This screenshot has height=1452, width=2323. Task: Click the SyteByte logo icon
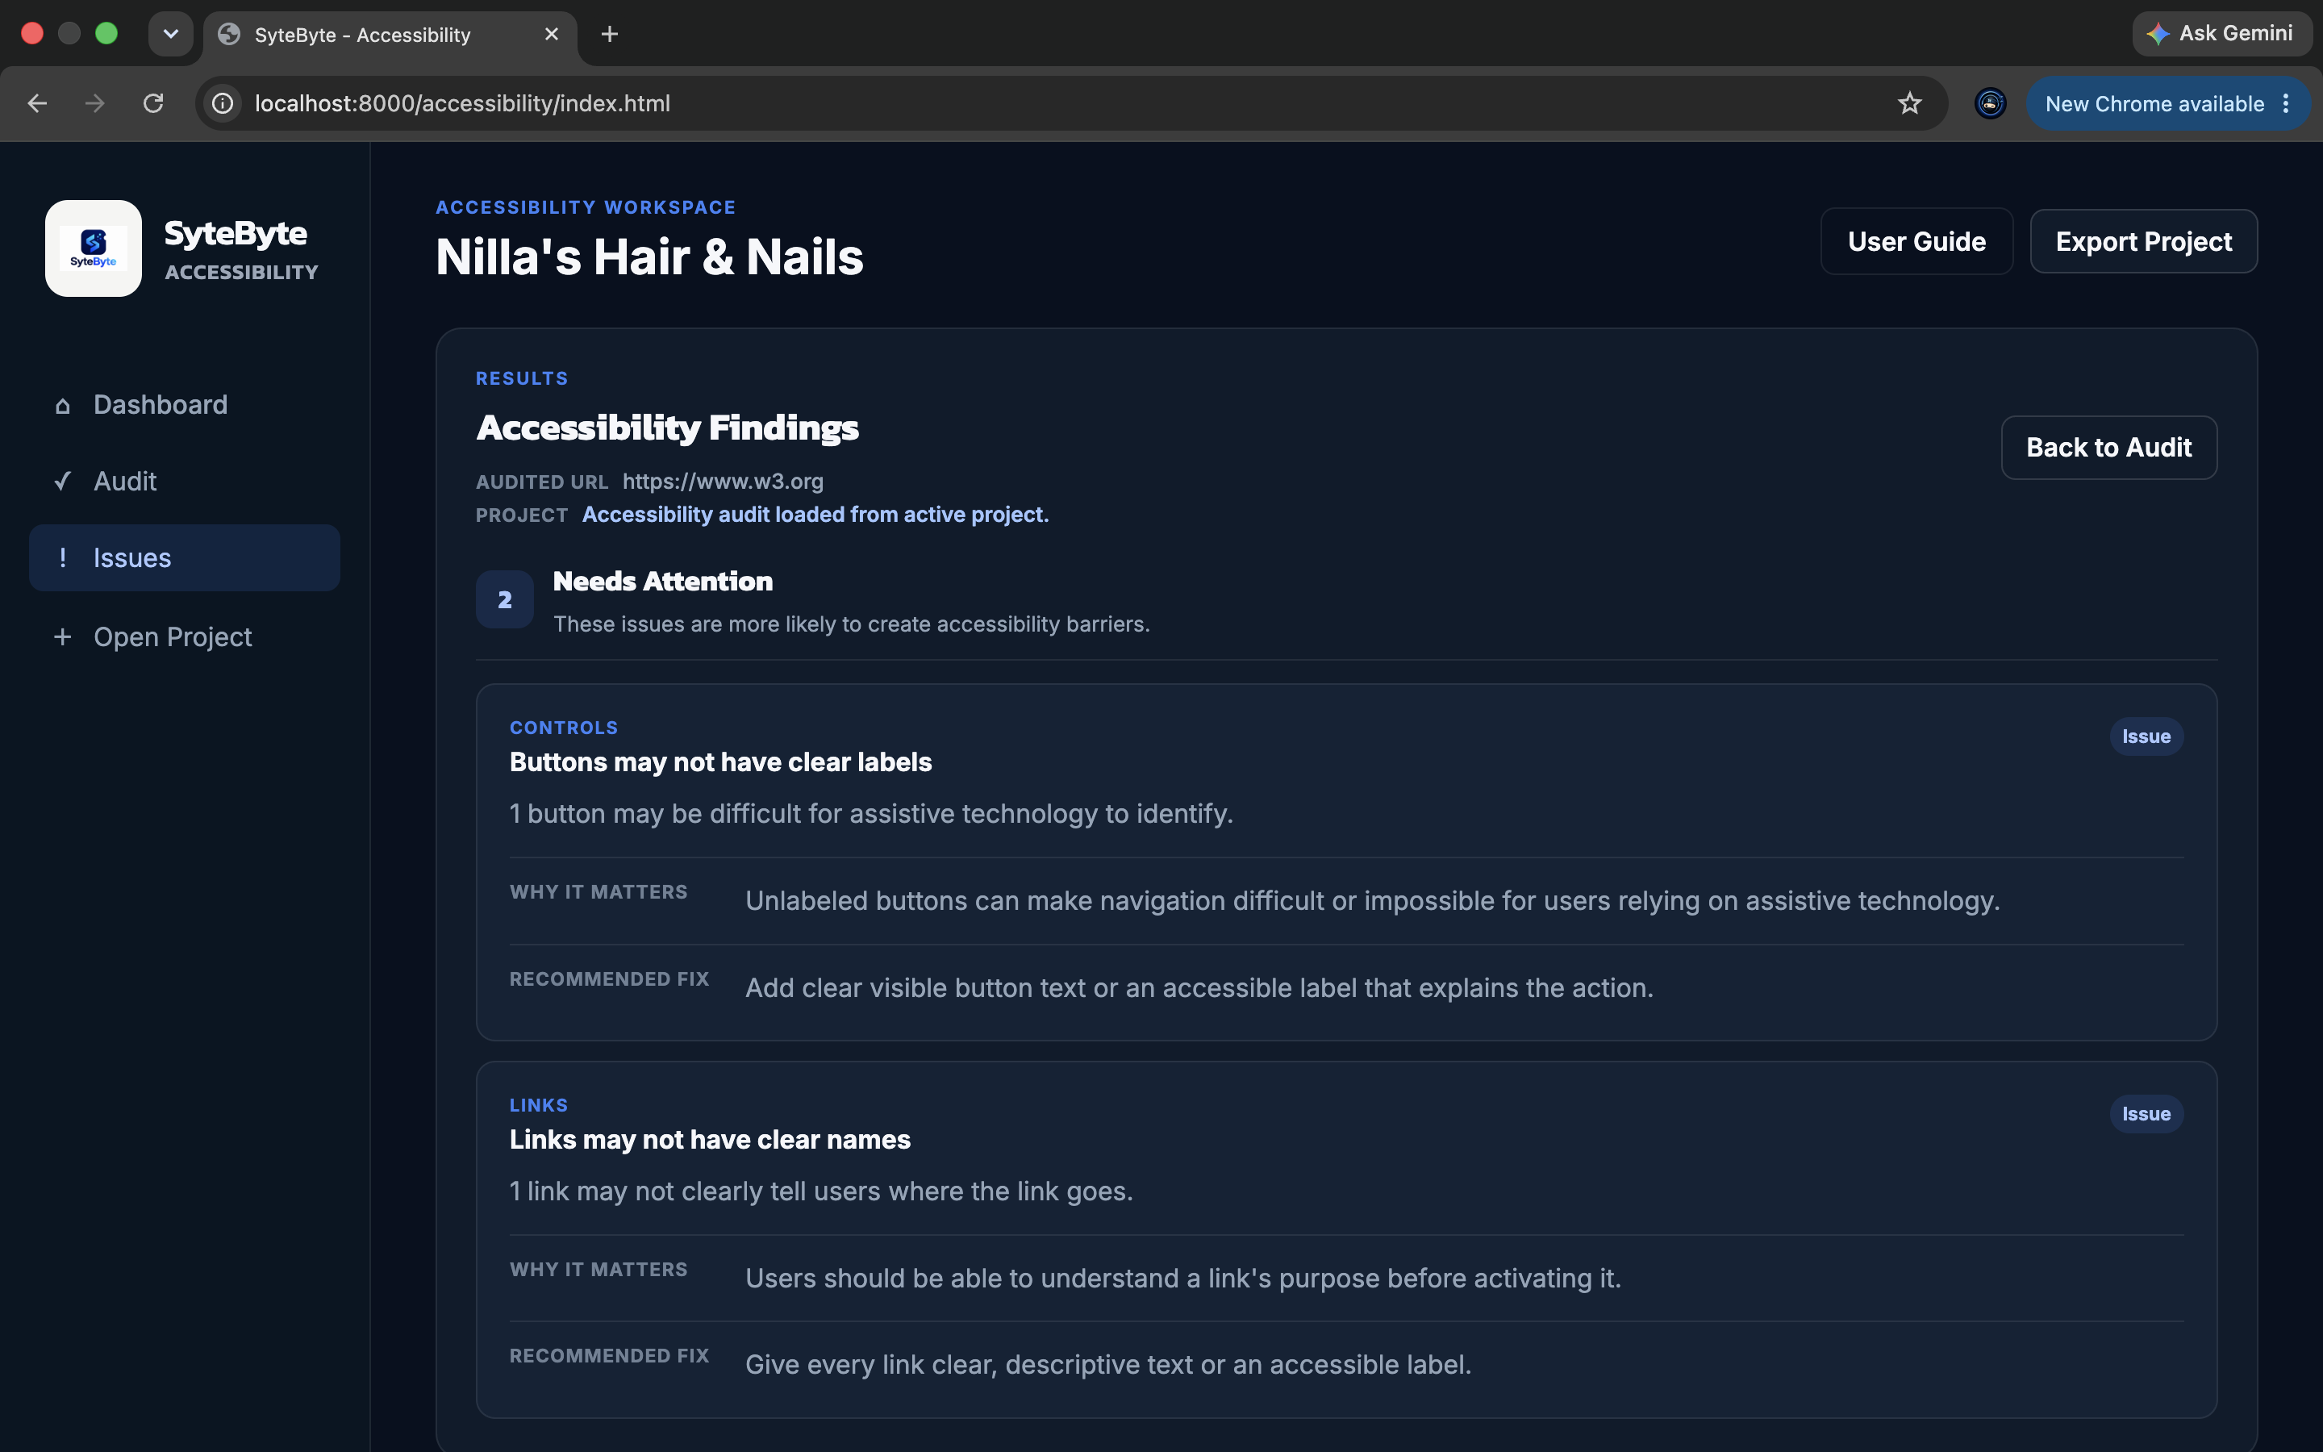coord(93,248)
